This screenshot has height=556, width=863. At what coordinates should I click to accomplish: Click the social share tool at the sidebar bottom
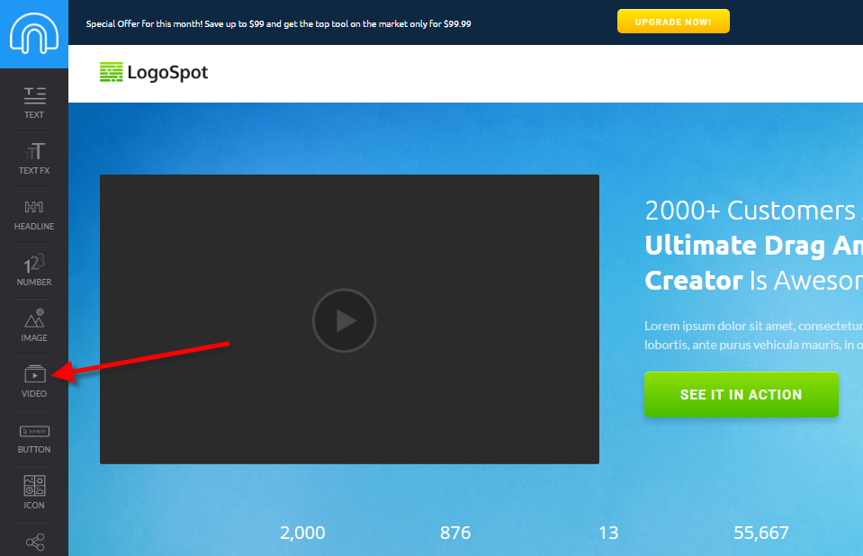(x=34, y=542)
